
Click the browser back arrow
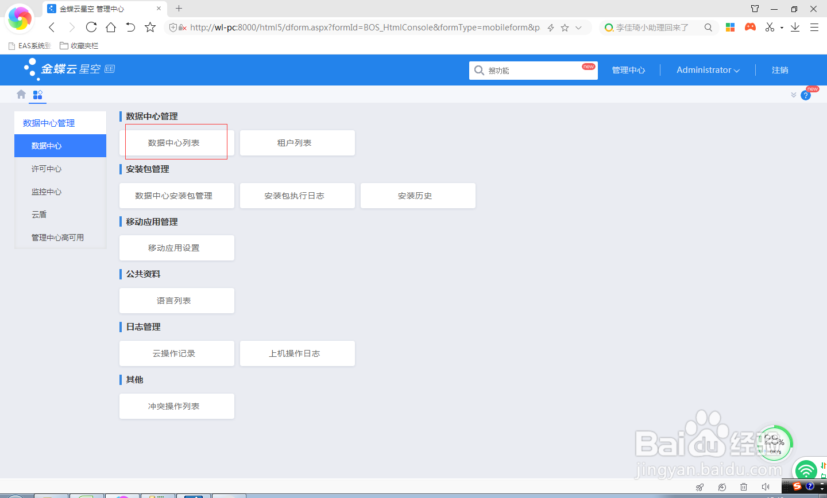(52, 27)
